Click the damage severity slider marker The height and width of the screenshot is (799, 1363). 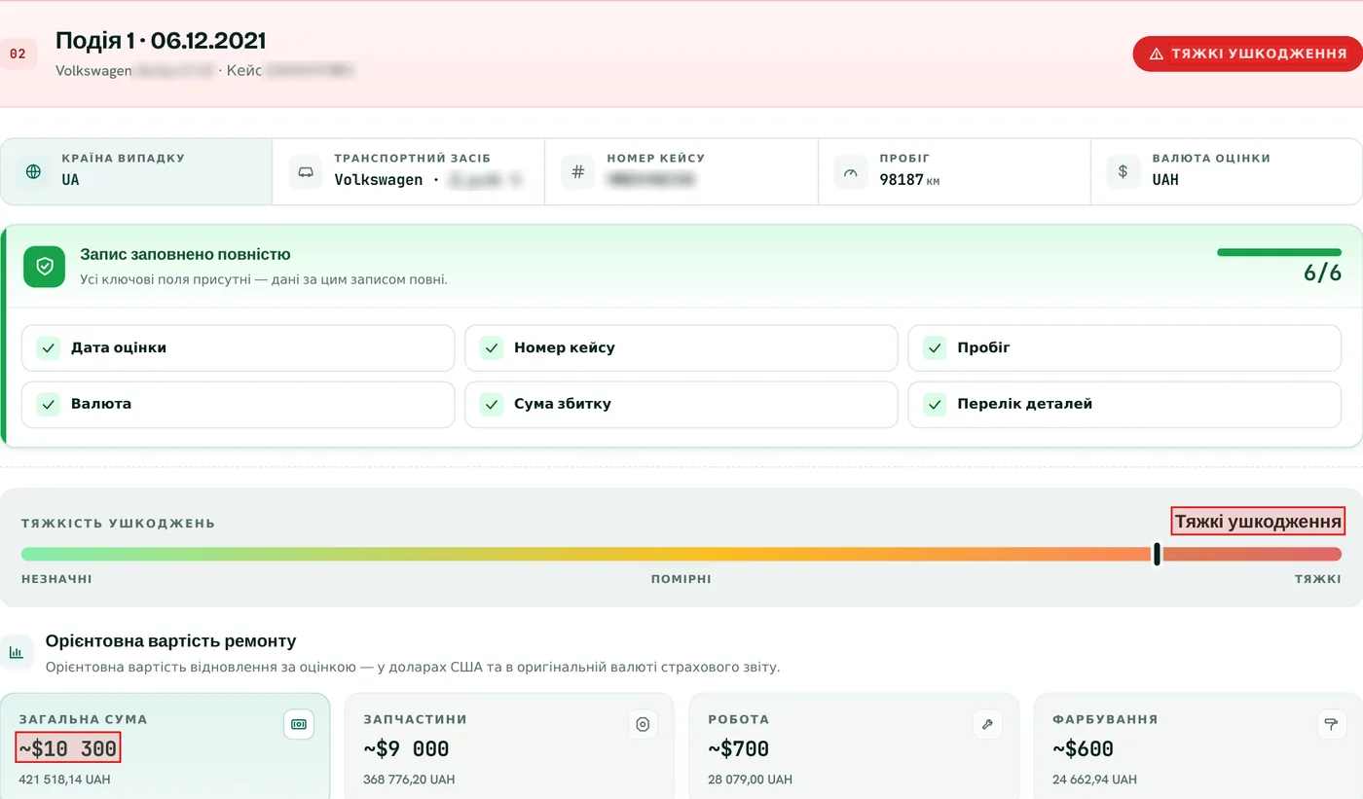[x=1157, y=554]
